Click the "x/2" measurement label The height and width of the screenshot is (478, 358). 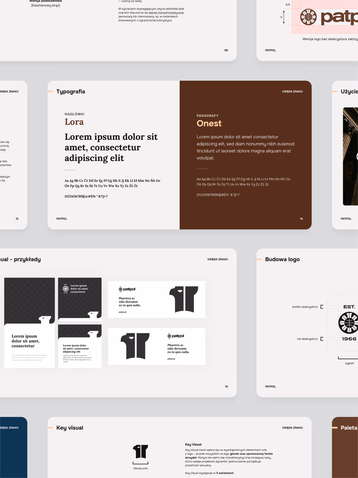(288, 5)
